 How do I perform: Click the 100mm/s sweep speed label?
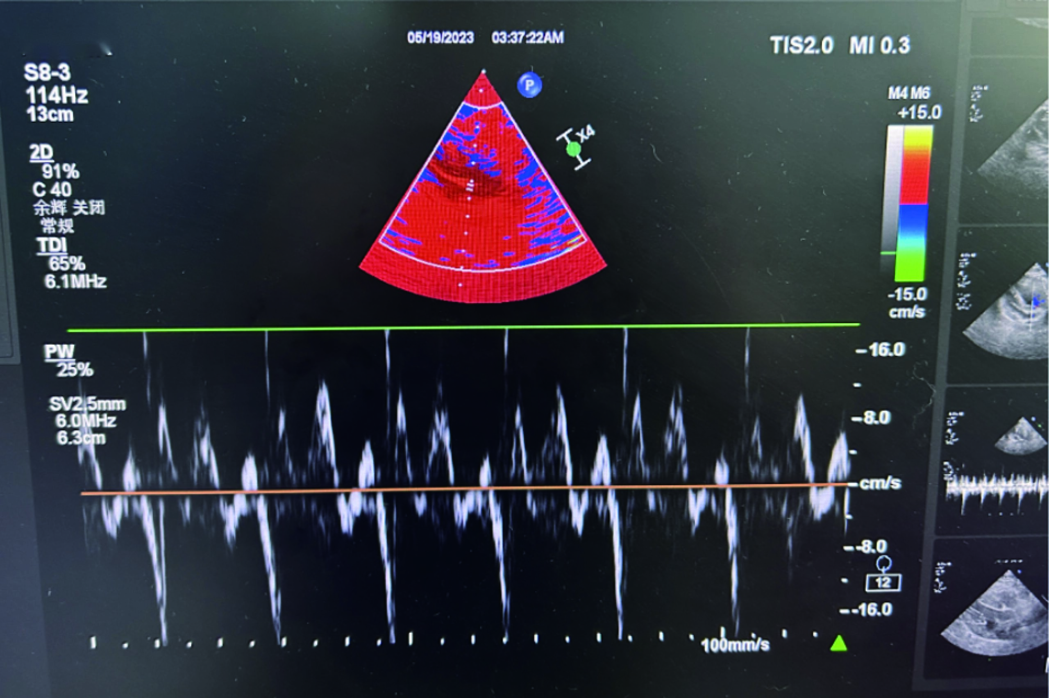(x=735, y=645)
